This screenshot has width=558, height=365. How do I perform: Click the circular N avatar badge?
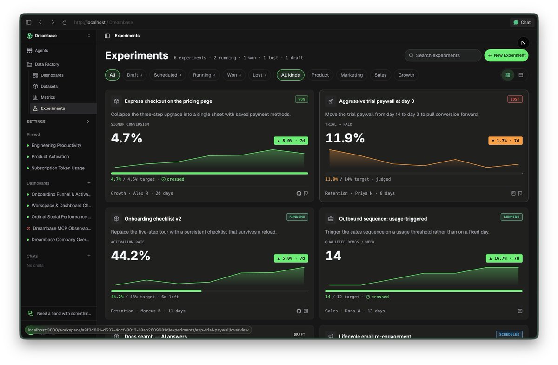(524, 42)
